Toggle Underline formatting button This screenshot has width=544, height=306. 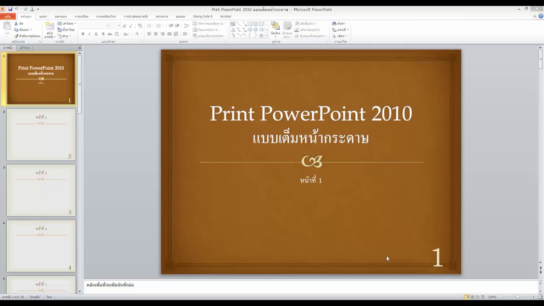pyautogui.click(x=96, y=34)
